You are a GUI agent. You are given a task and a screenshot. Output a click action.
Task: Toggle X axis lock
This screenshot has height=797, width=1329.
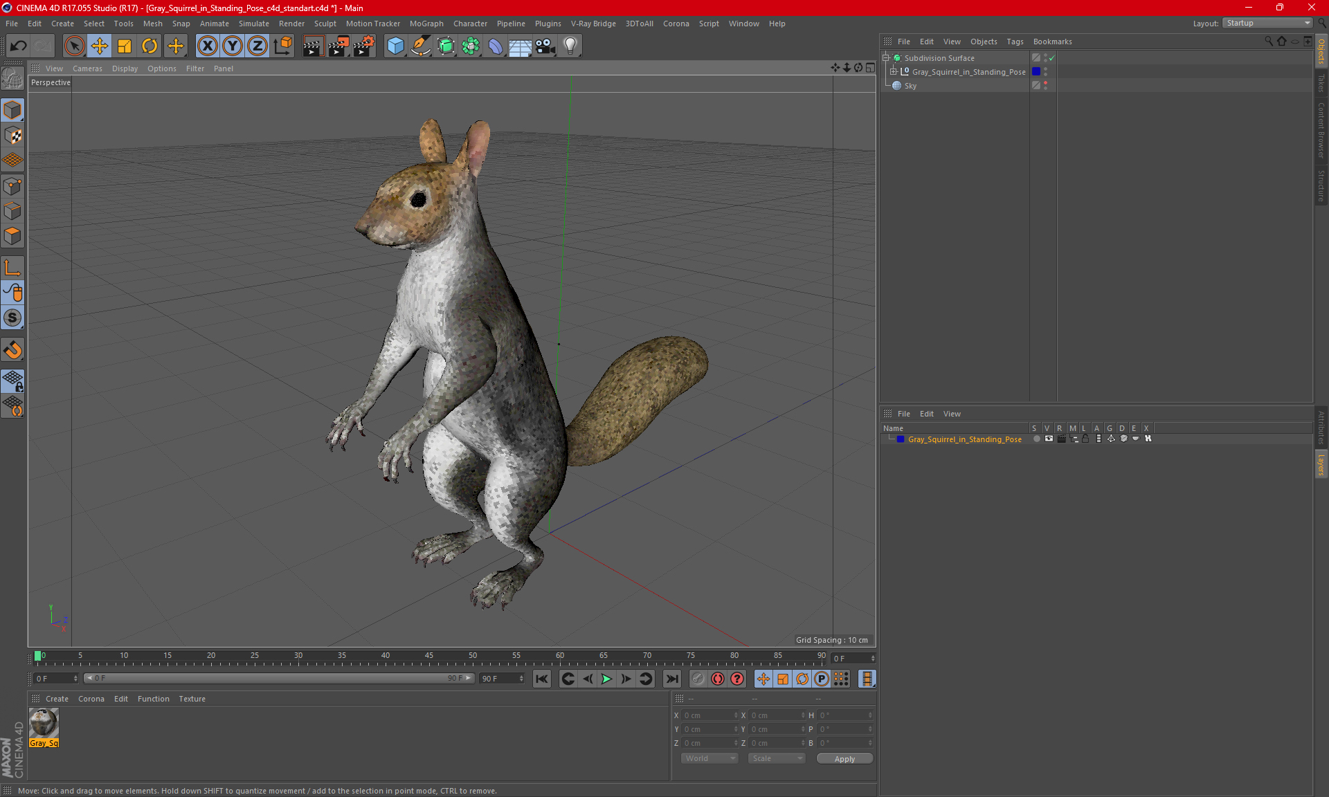207,46
